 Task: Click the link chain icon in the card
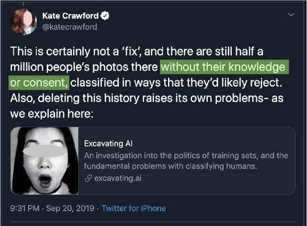88,179
